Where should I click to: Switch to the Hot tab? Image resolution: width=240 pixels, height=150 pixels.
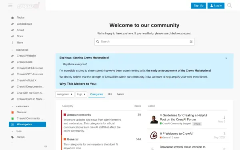[110, 94]
